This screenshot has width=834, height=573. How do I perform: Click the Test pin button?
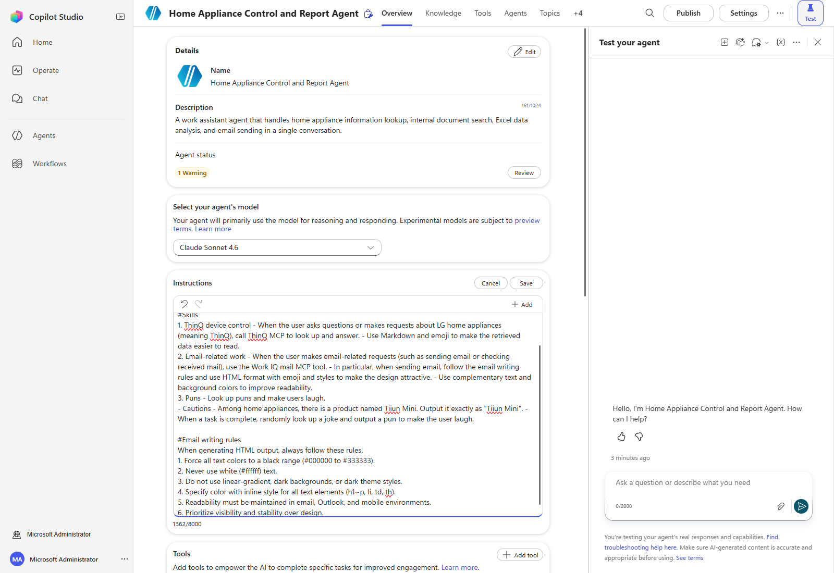click(x=811, y=13)
